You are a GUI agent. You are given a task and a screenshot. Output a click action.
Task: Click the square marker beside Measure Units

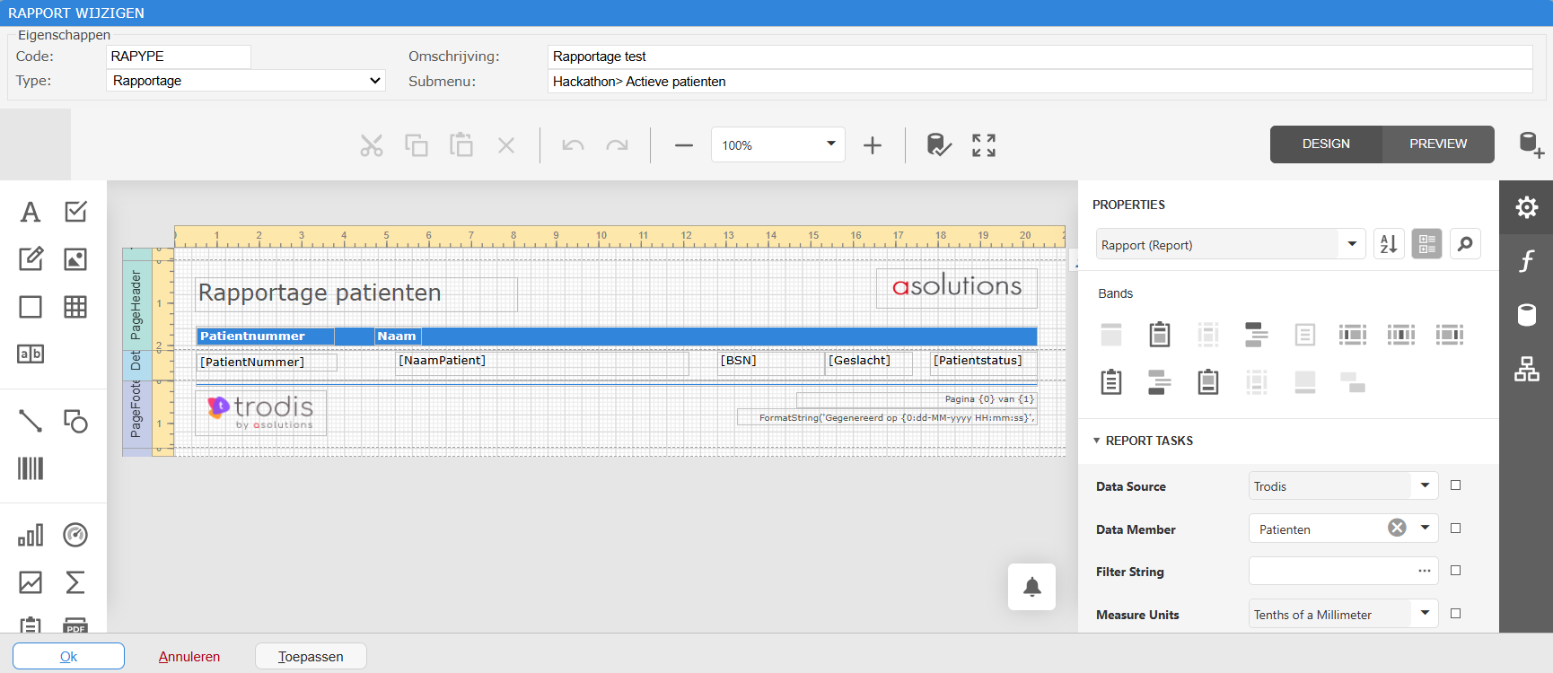pos(1456,614)
